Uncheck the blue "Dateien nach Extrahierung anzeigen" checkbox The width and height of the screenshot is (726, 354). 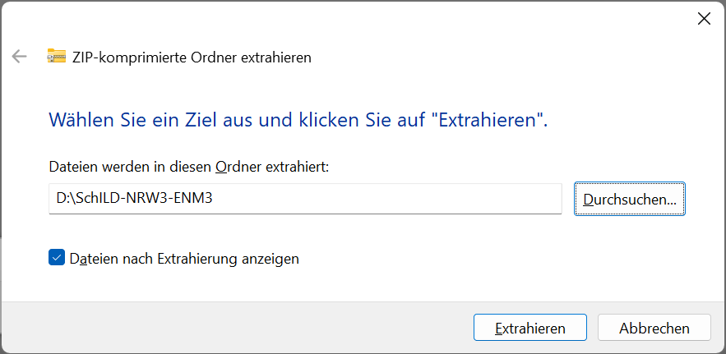click(x=57, y=257)
